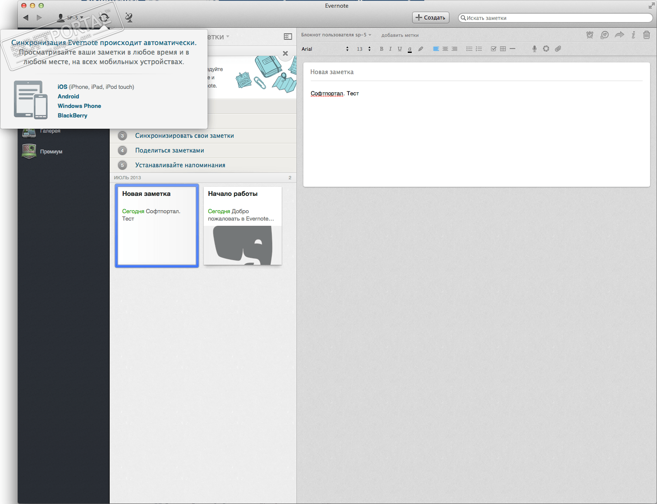This screenshot has height=504, width=657.
Task: Toggle fullscreen mode for Evernote window
Action: tap(651, 6)
